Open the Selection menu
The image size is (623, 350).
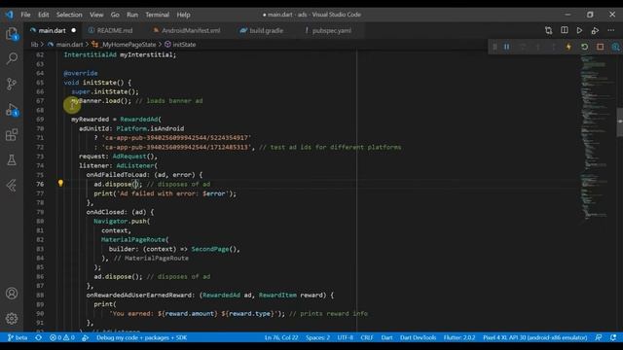(x=69, y=15)
